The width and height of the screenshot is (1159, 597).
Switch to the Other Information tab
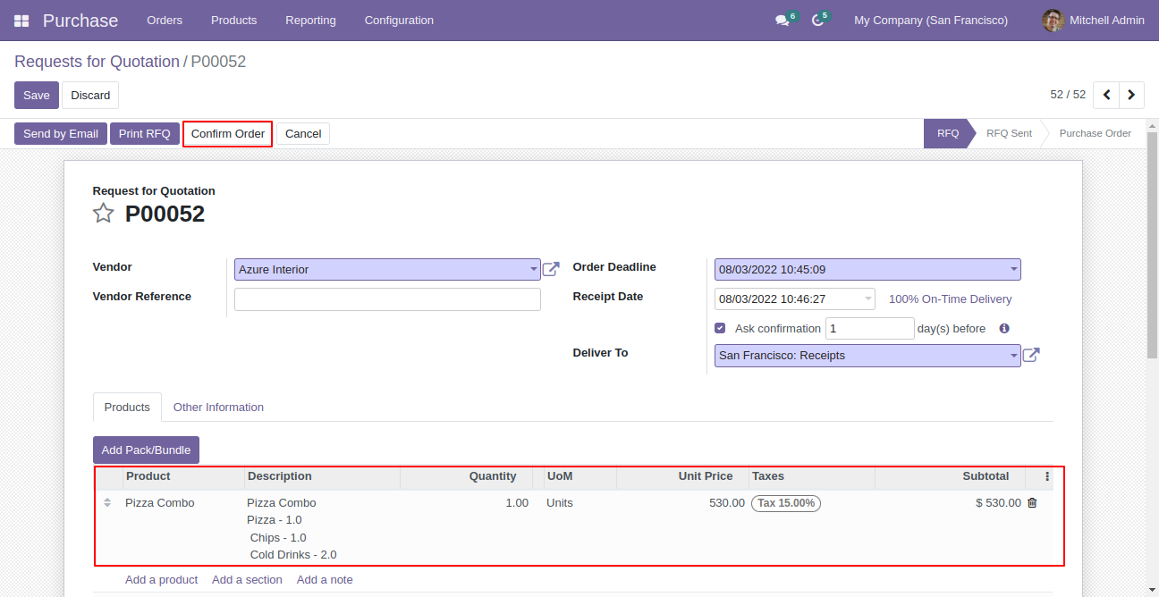(x=218, y=408)
